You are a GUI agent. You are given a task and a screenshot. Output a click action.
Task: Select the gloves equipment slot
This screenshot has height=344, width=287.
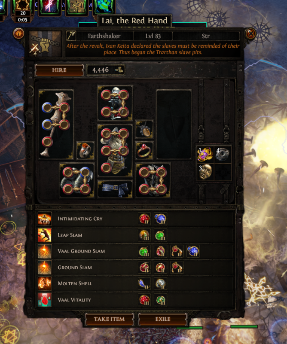[77, 180]
